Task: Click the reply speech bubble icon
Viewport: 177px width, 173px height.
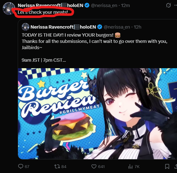Action: (x=21, y=166)
